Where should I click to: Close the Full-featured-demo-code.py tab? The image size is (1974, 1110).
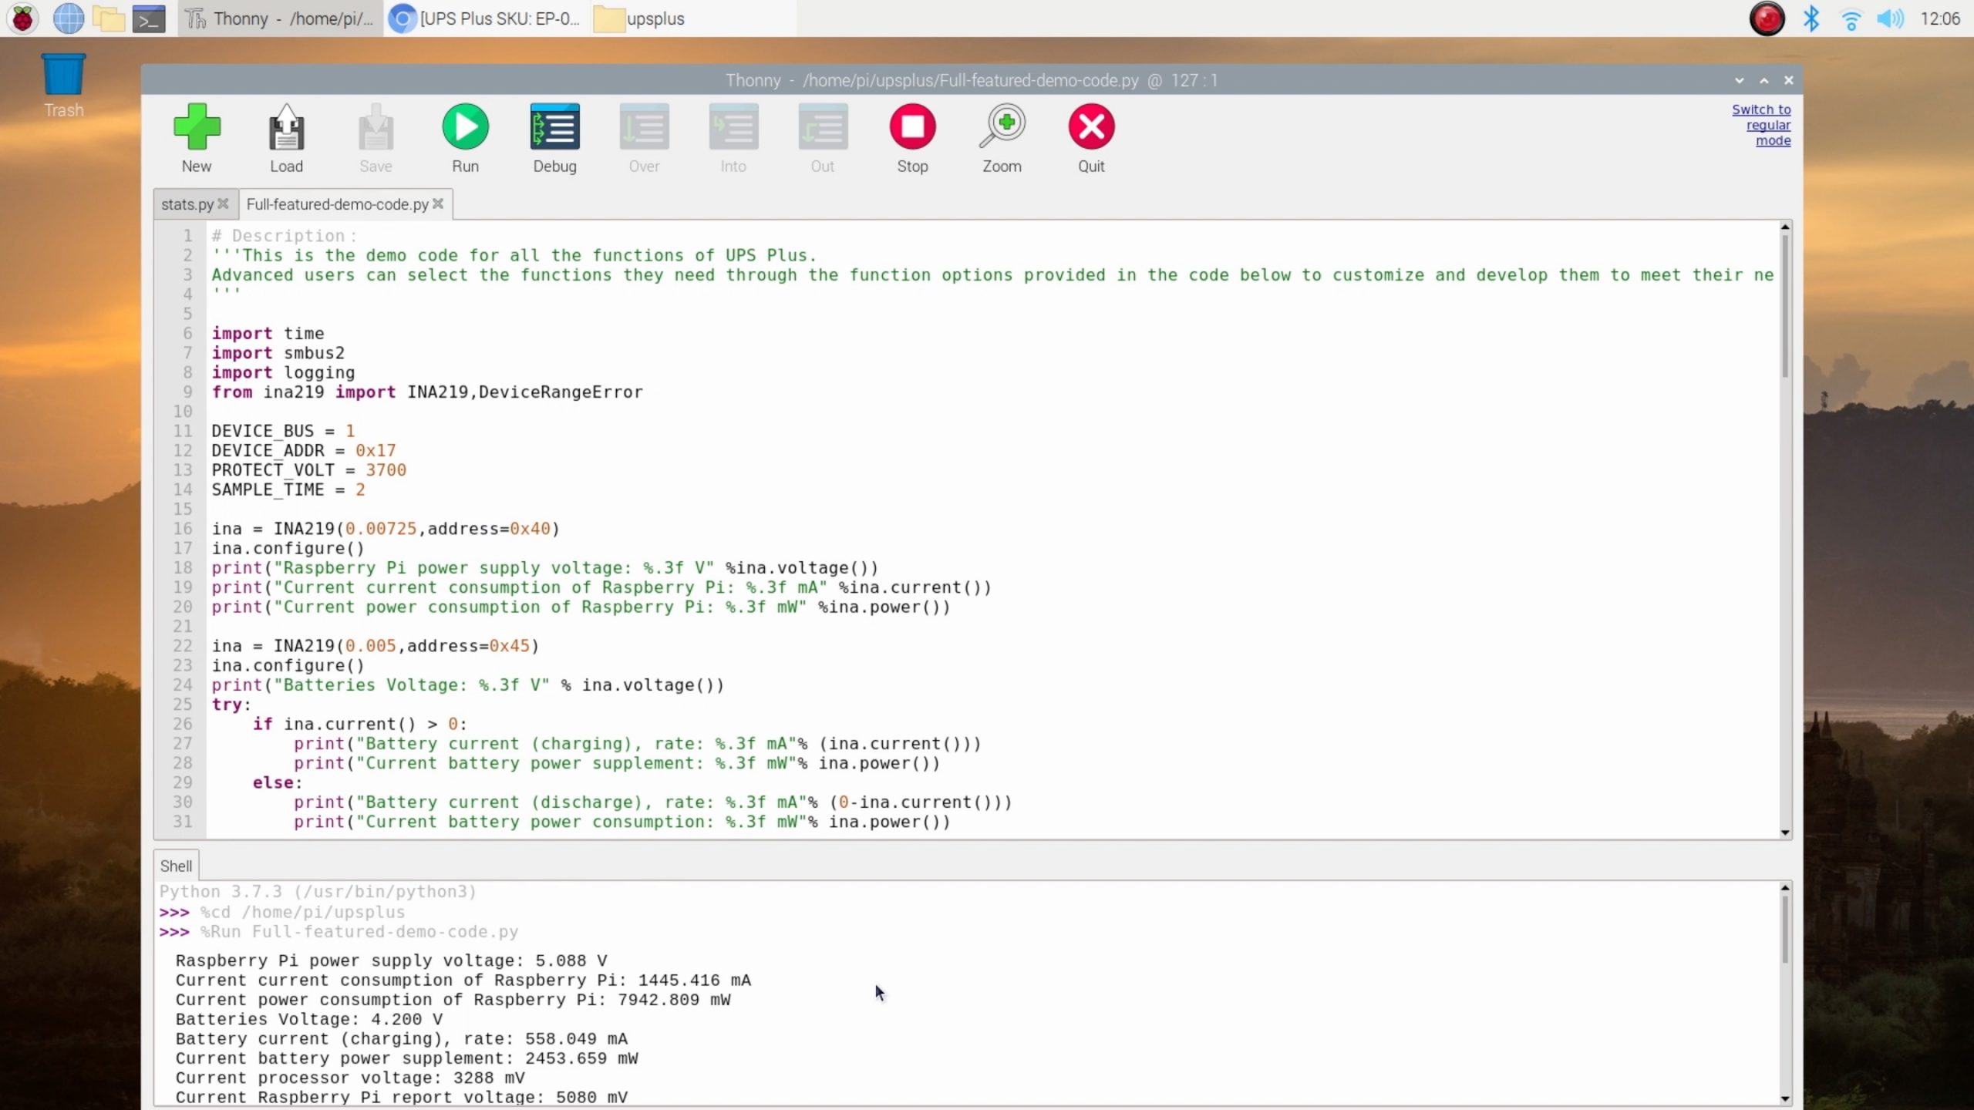(x=438, y=203)
